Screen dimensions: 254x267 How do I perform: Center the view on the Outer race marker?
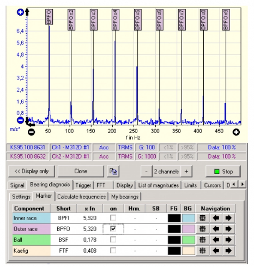(202, 229)
